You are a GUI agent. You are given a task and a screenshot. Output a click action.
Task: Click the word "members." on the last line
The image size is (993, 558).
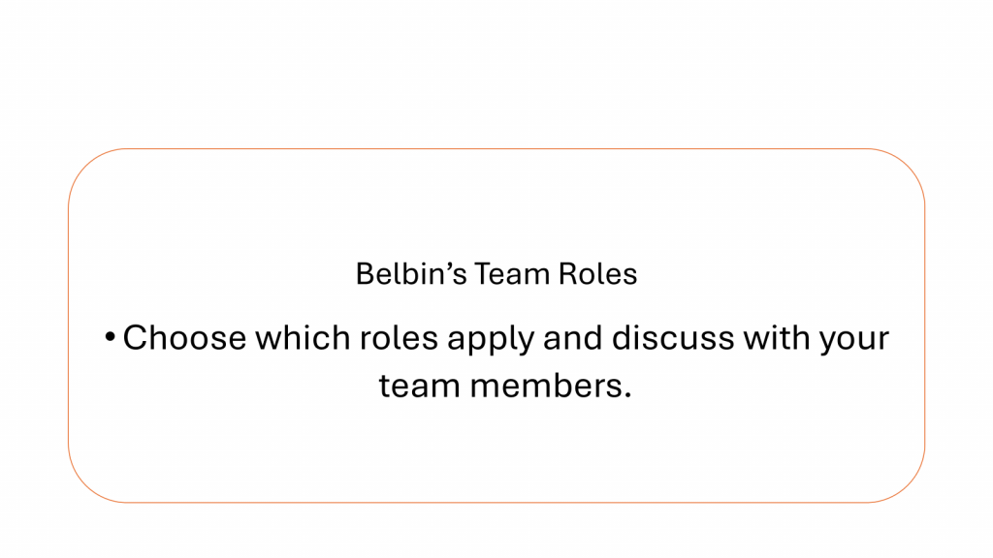click(551, 386)
